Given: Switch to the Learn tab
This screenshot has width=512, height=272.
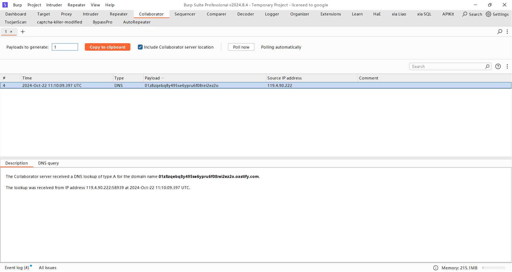Looking at the screenshot, I should pyautogui.click(x=357, y=14).
